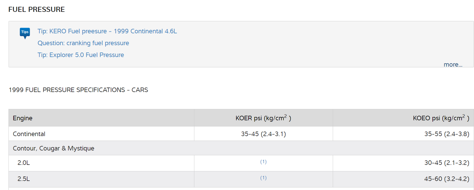Image resolution: width=474 pixels, height=190 pixels.
Task: Click the 1999 Fuel Pressure Specifications - Cars title
Action: (78, 90)
